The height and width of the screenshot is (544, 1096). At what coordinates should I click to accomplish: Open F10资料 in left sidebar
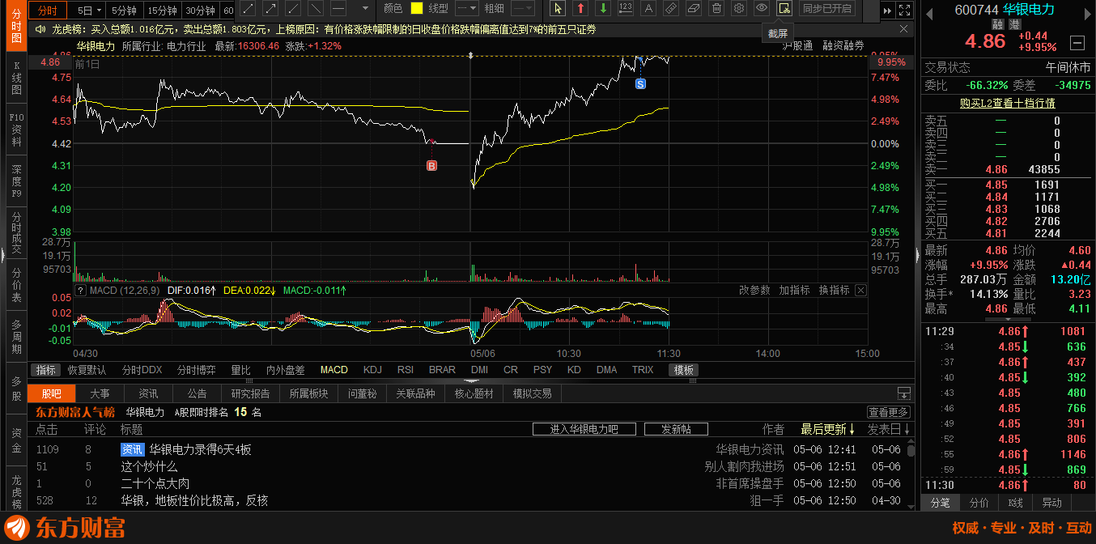click(16, 130)
